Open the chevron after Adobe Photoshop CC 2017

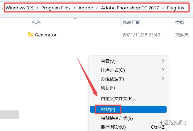[163, 8]
